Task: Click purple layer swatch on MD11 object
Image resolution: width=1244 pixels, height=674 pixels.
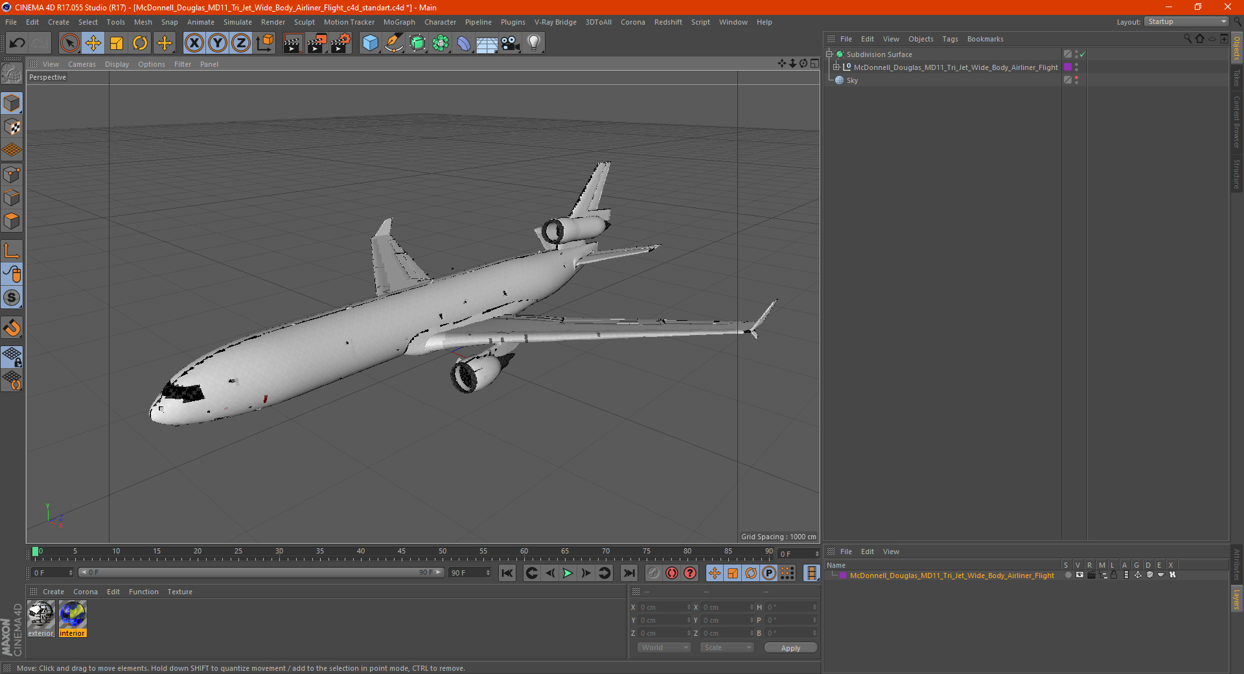Action: click(1067, 67)
